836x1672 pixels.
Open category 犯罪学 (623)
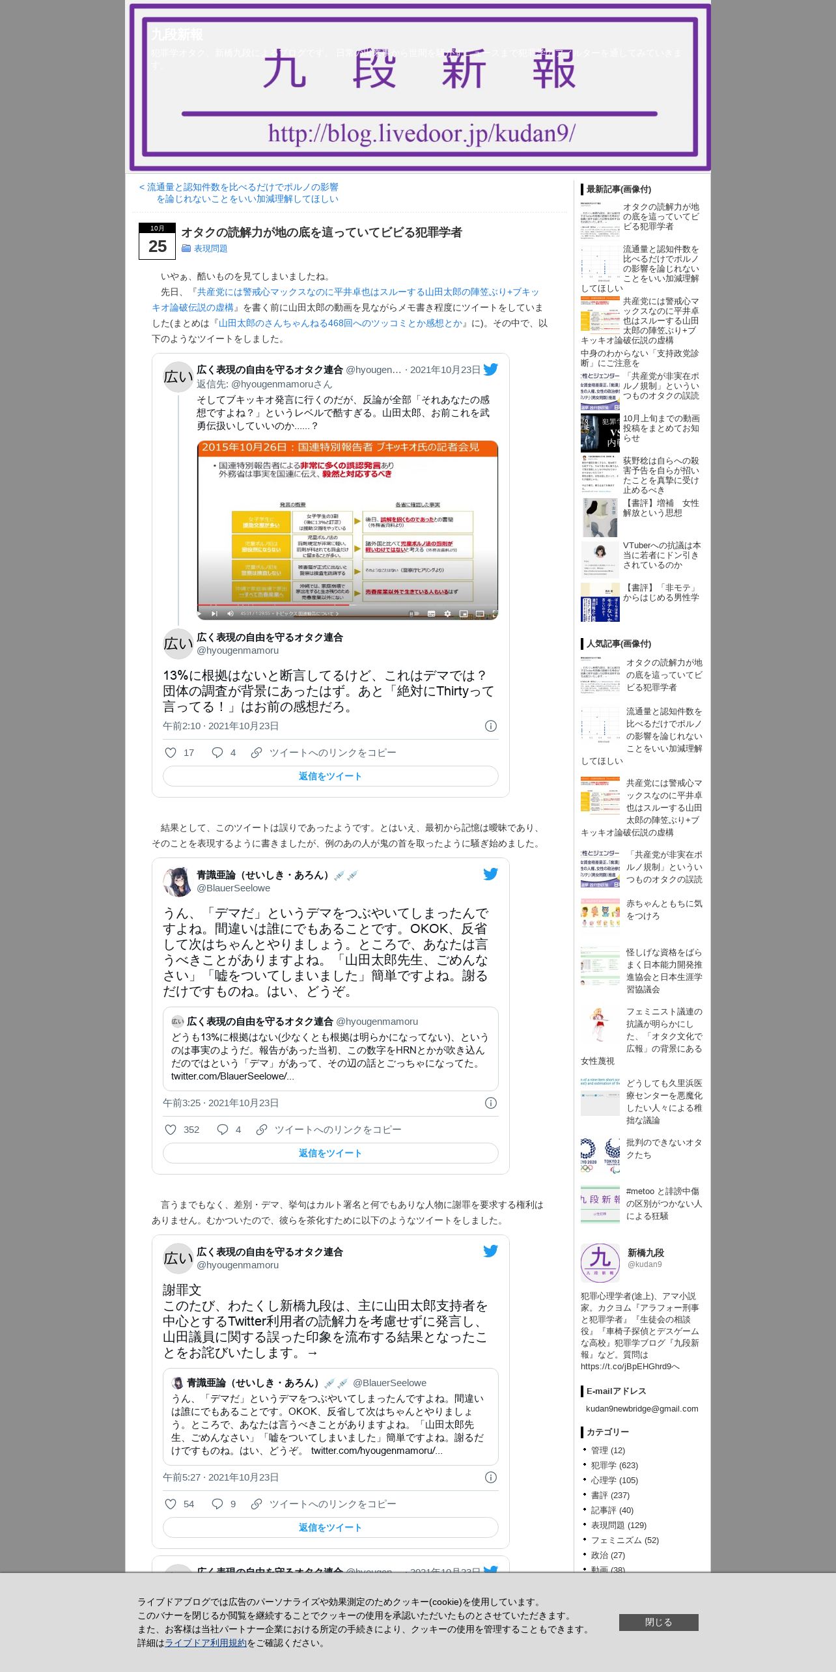[615, 1465]
